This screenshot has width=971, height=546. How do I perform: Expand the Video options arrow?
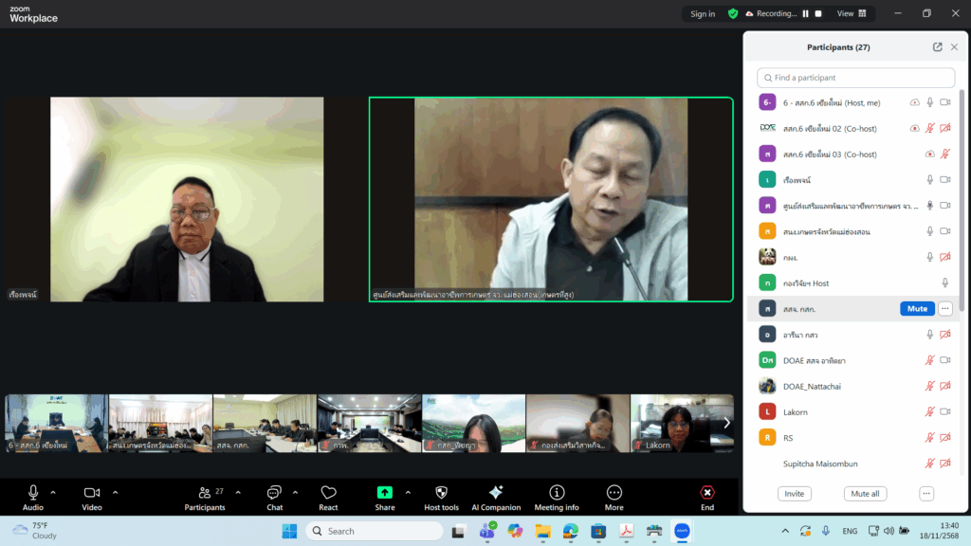pyautogui.click(x=116, y=492)
